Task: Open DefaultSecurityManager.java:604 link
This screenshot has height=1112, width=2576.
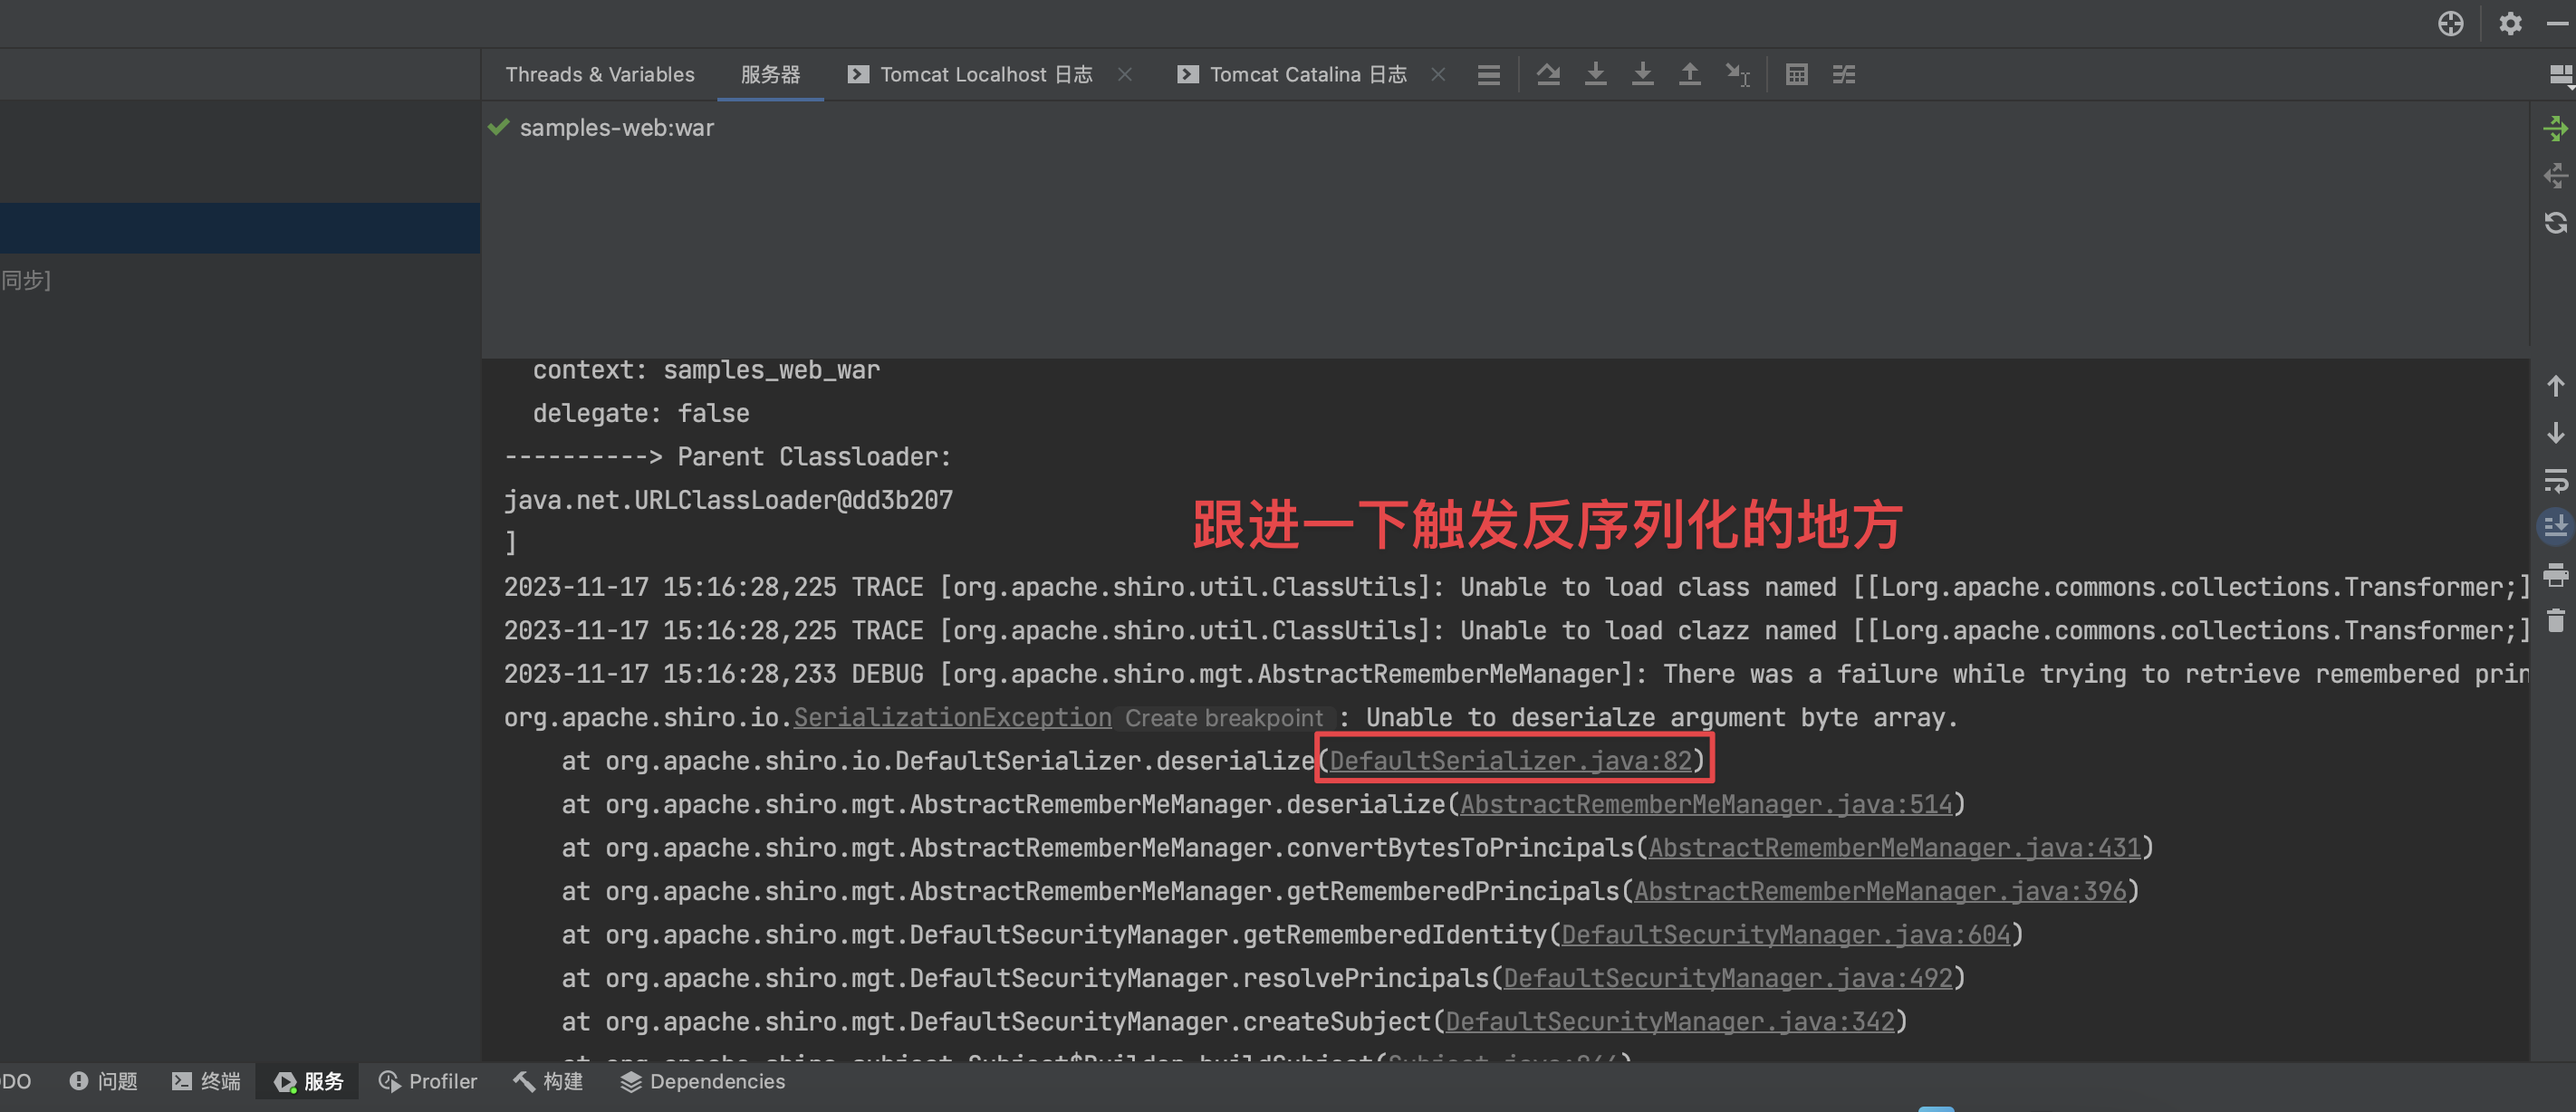Action: click(x=1786, y=935)
